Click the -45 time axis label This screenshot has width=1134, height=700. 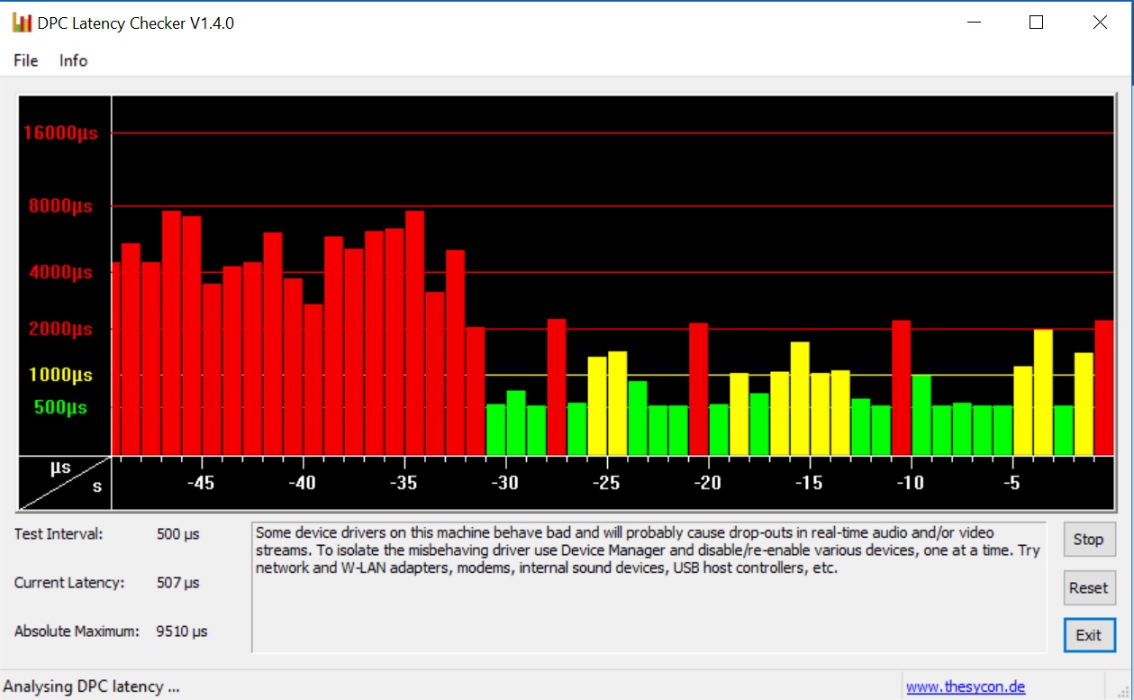(201, 483)
